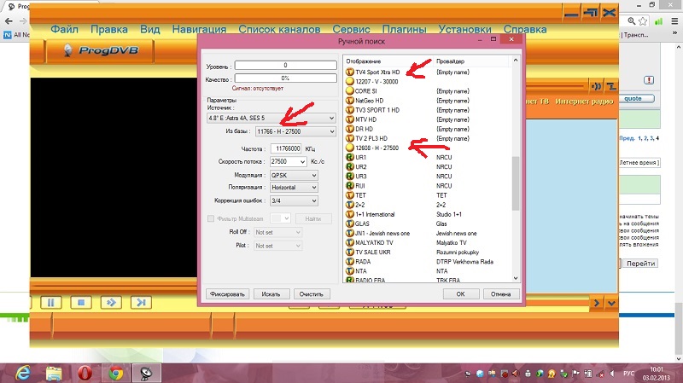Open the Источник satellite dropdown
683x383 pixels.
pos(271,119)
